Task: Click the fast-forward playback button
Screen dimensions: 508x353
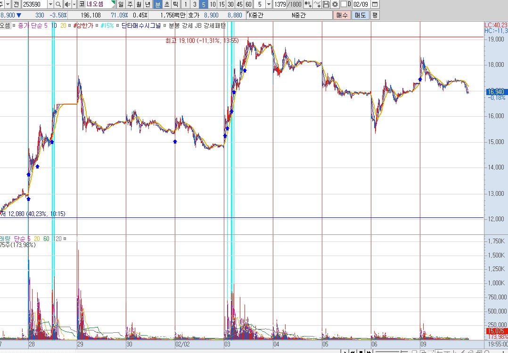Action: [x=369, y=352]
